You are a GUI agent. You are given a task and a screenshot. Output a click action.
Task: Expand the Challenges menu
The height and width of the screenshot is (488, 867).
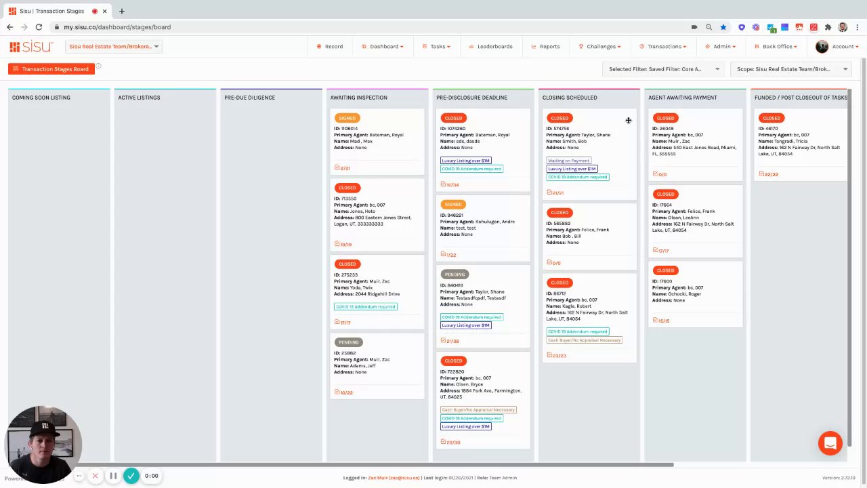pyautogui.click(x=600, y=47)
